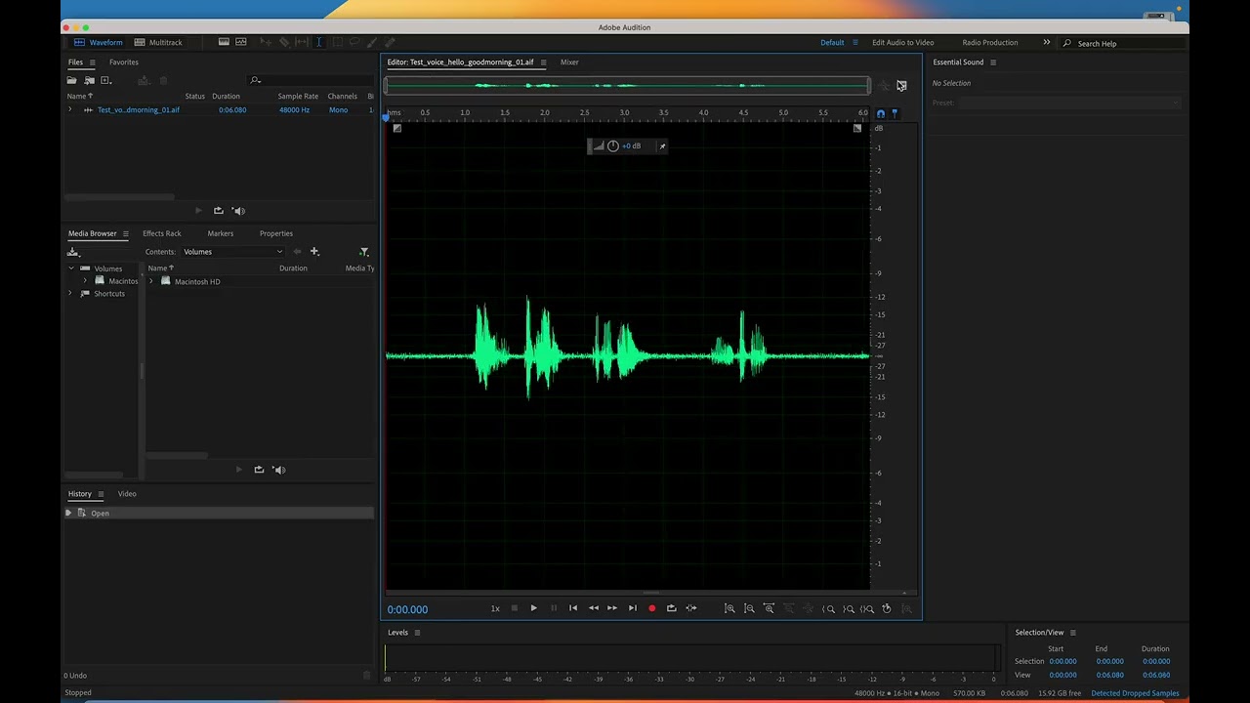This screenshot has height=703, width=1250.
Task: Open the History panel menu
Action: pos(100,494)
